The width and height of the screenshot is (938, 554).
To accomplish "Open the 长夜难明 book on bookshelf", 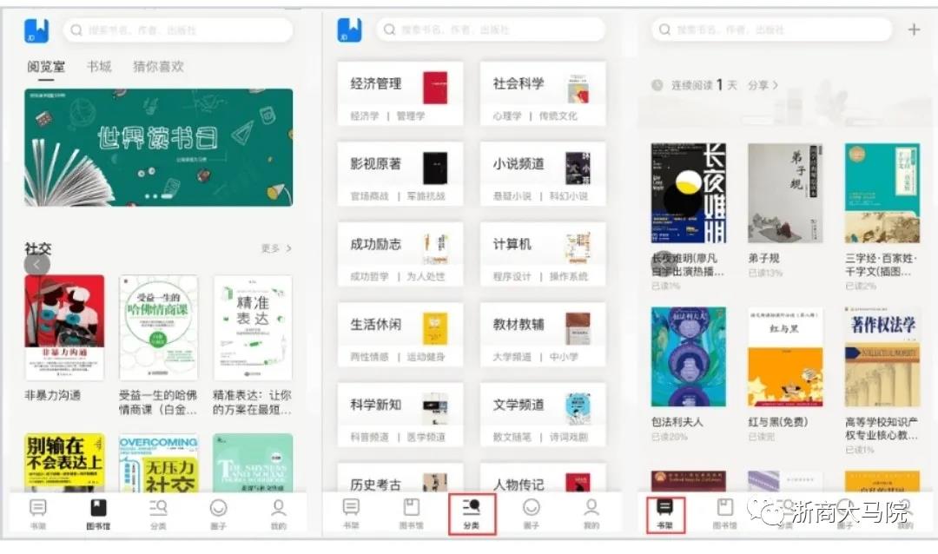I will pyautogui.click(x=689, y=193).
